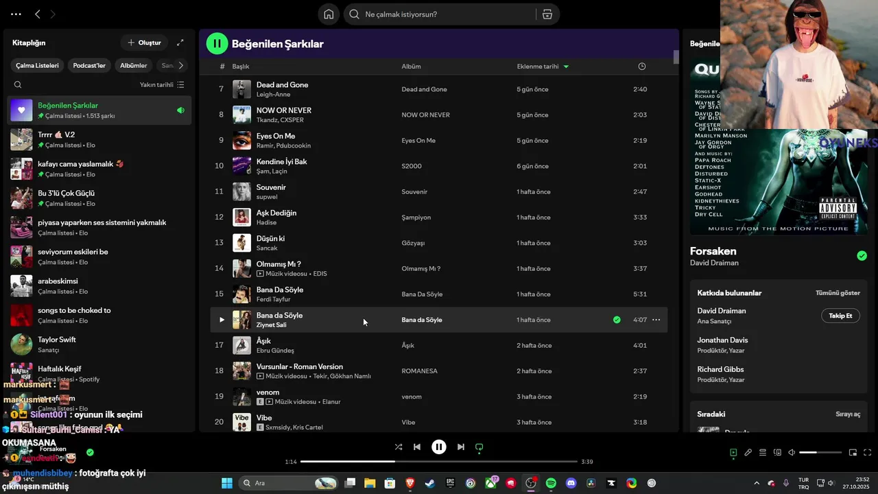Open Sırayı aç queue link
This screenshot has height=494, width=878.
(848, 414)
